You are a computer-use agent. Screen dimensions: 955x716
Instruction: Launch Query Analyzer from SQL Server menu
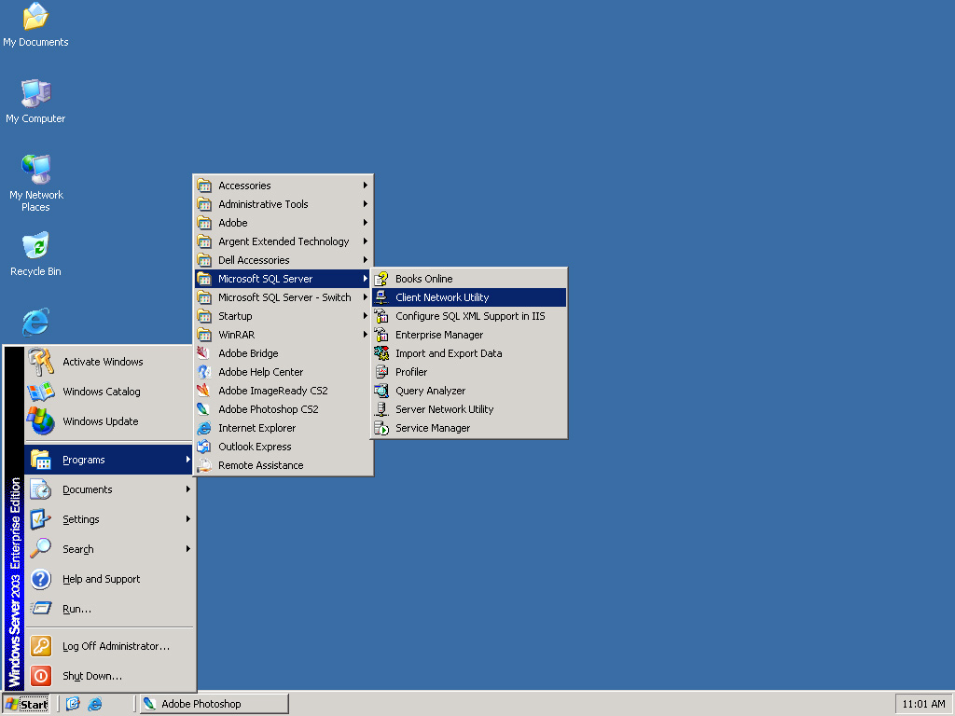click(x=430, y=391)
